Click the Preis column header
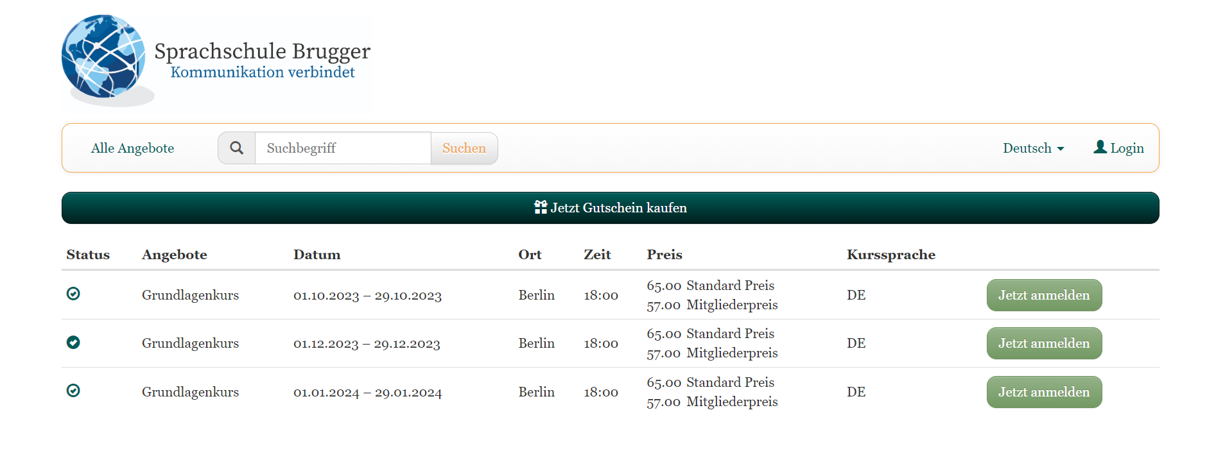This screenshot has width=1216, height=469. point(664,255)
